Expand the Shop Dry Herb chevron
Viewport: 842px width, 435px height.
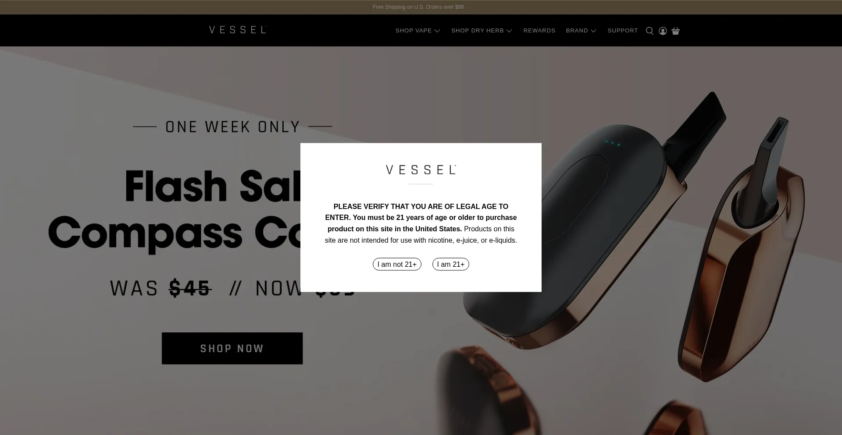[x=509, y=31]
